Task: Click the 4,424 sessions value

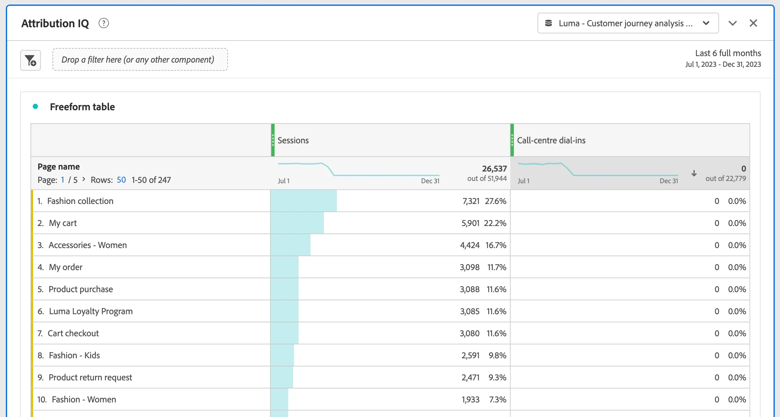Action: coord(470,245)
